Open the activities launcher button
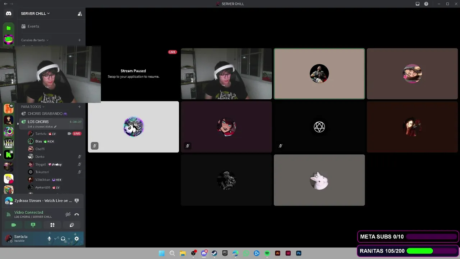The height and width of the screenshot is (259, 460). 52,225
